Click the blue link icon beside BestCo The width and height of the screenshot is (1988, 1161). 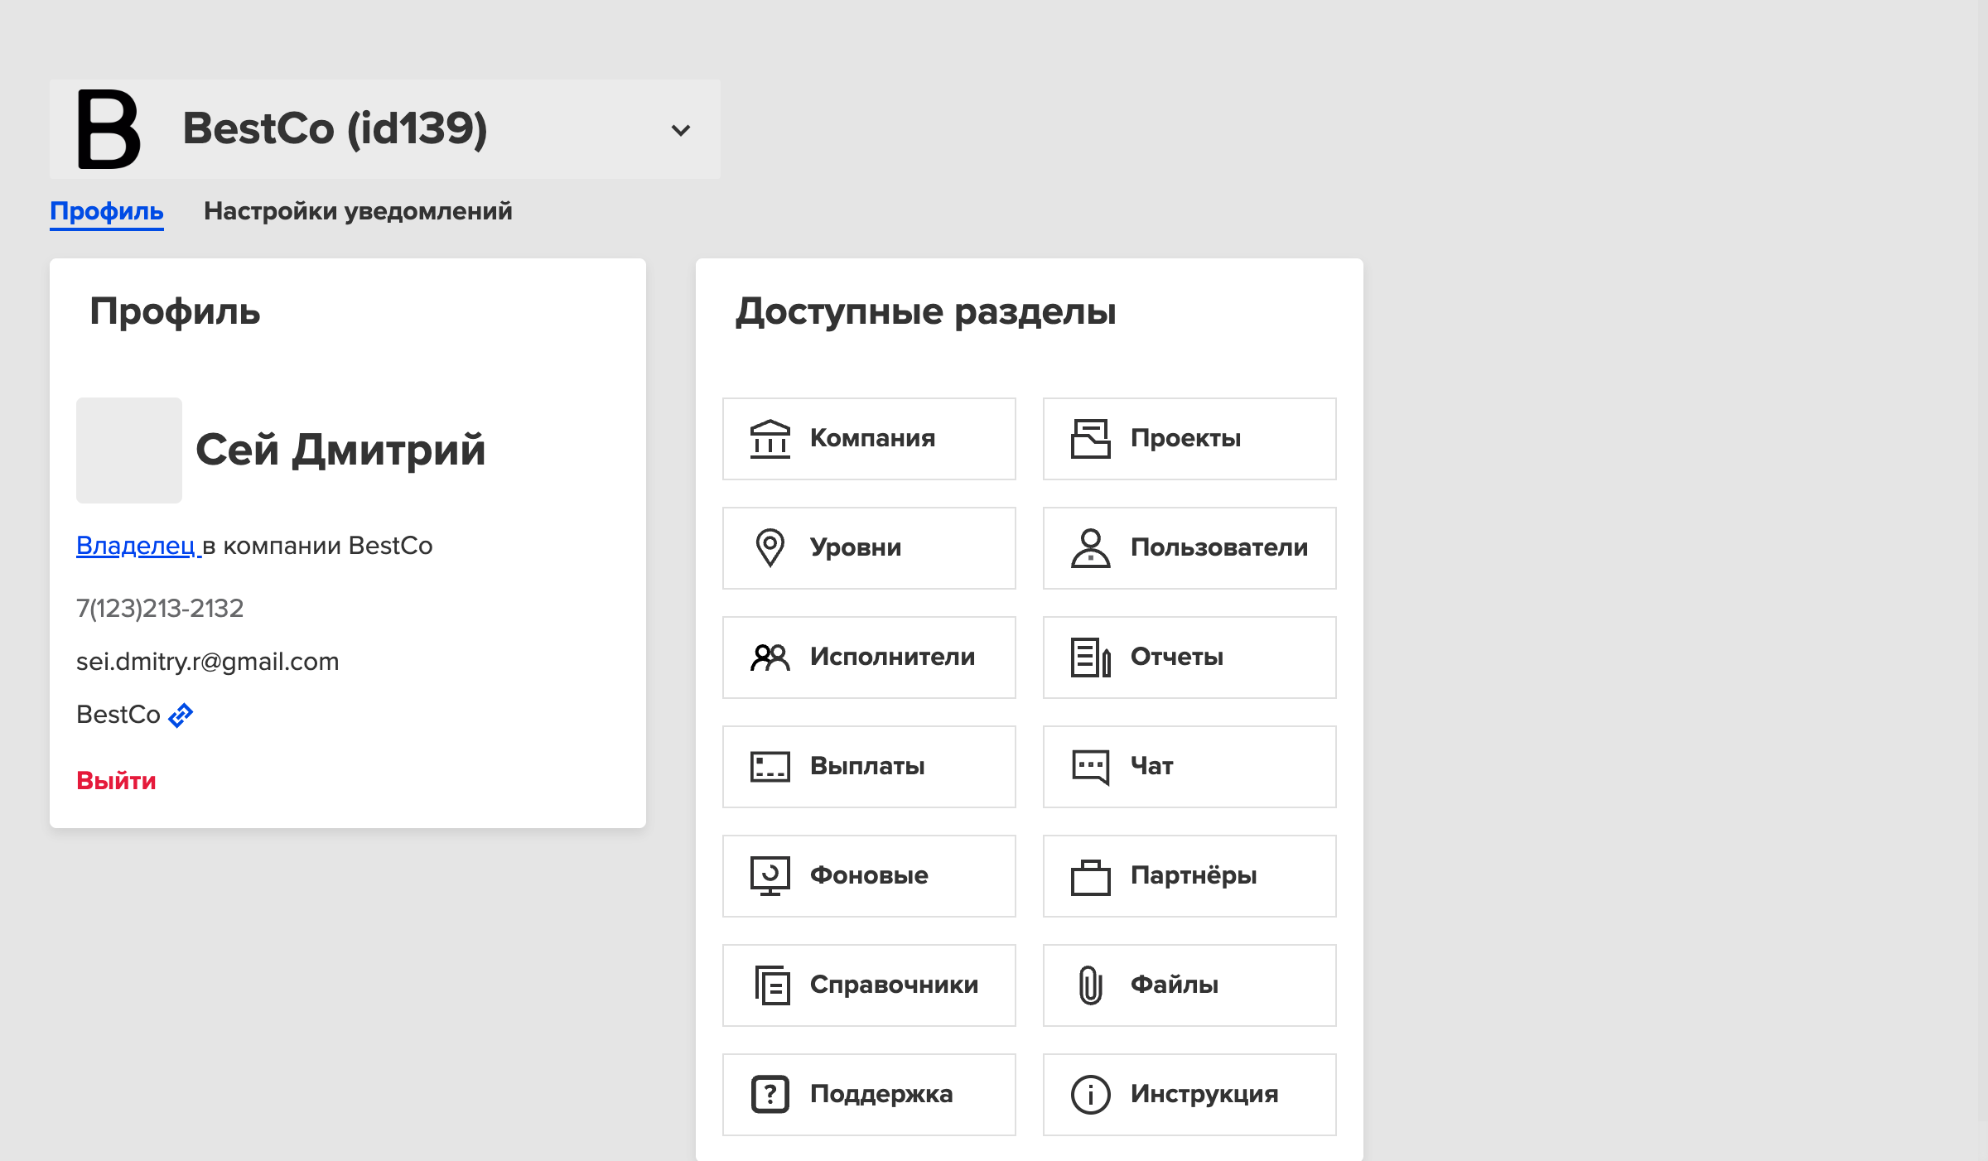(181, 715)
